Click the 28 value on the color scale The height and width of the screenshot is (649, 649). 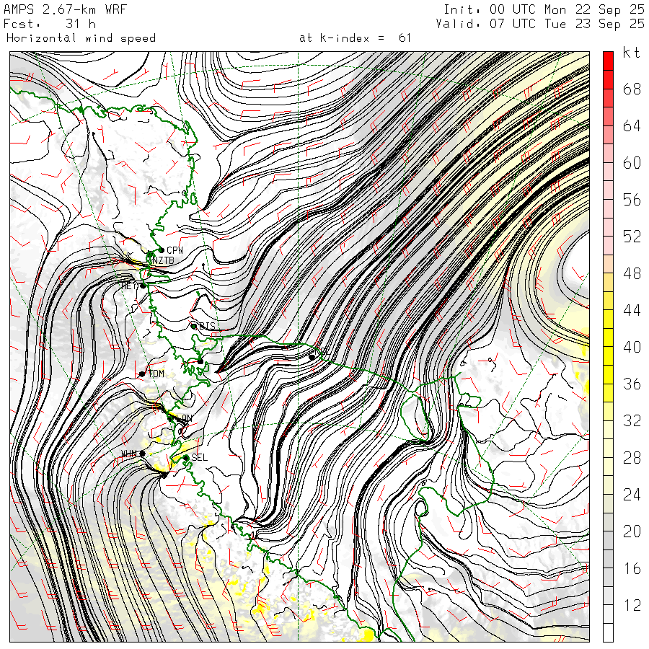pyautogui.click(x=632, y=458)
